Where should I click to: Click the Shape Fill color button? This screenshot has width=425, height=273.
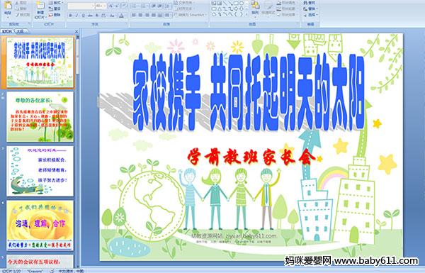coord(288,3)
